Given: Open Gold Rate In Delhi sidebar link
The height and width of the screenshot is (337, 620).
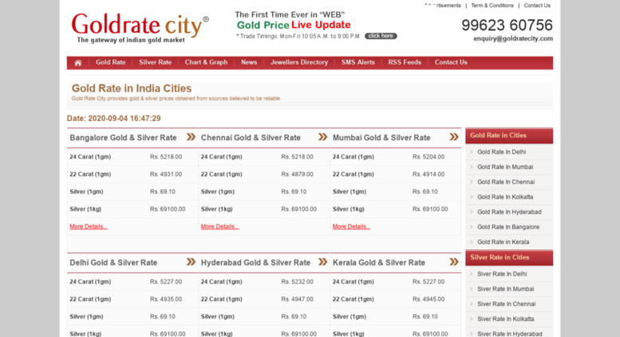Looking at the screenshot, I should coord(501,152).
